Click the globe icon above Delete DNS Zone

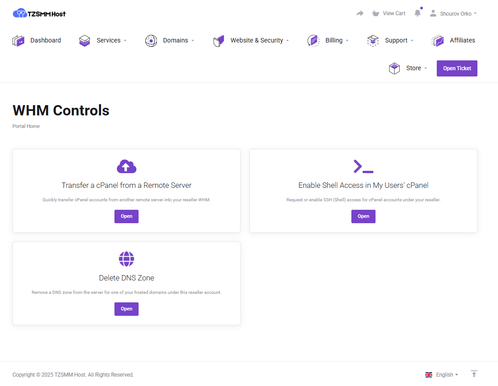[x=127, y=259]
